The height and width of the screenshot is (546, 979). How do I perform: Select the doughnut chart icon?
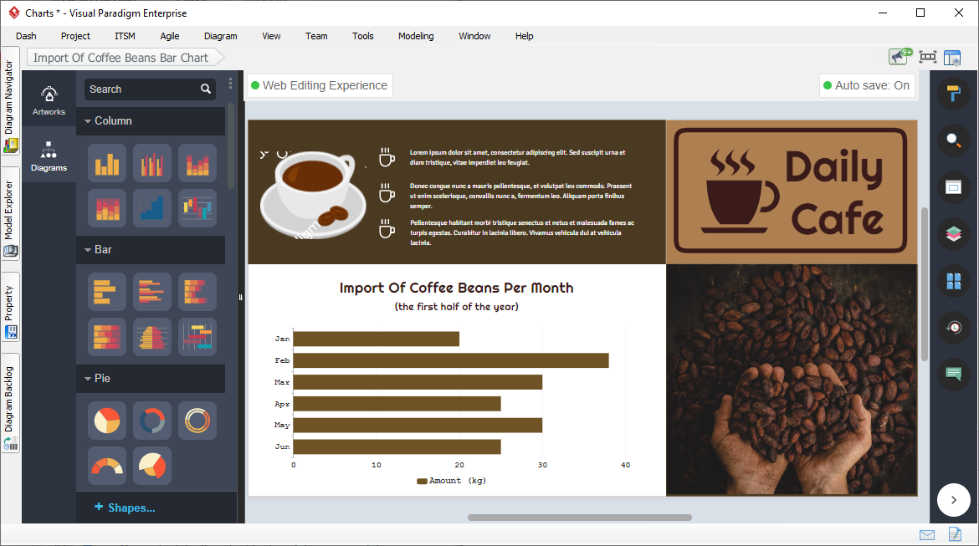coord(152,421)
